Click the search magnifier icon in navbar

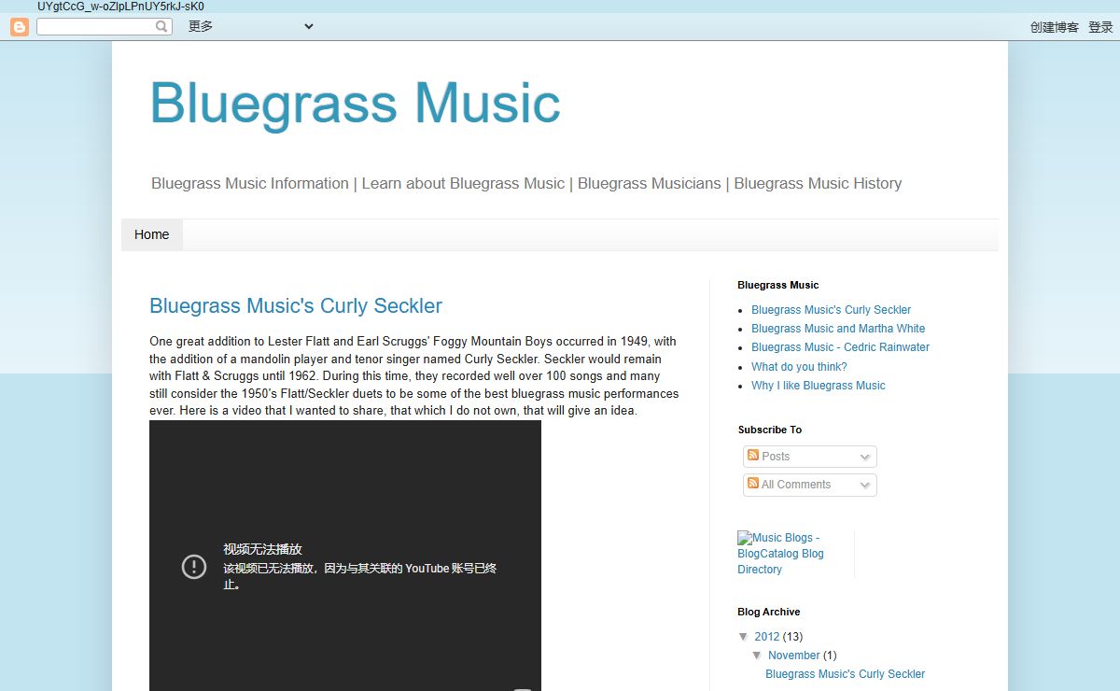point(162,27)
